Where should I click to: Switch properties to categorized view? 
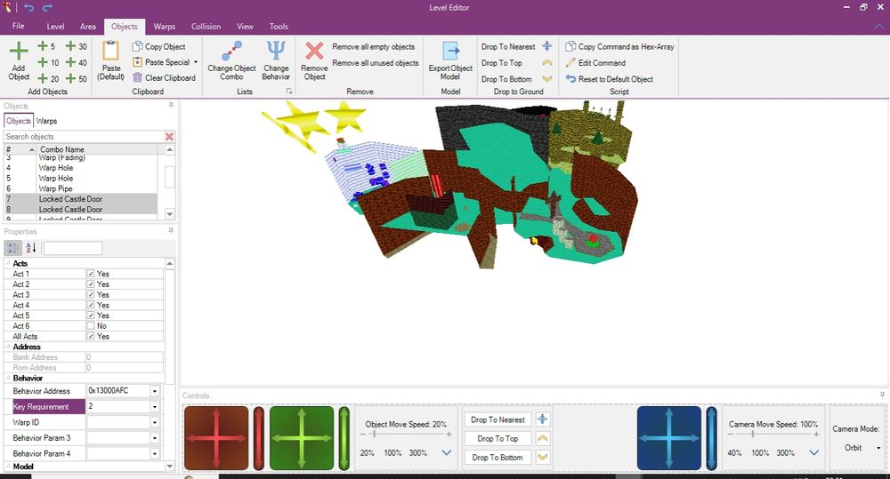coord(12,248)
